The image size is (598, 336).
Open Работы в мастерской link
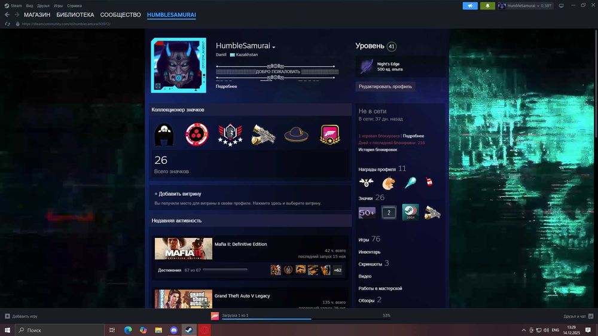(x=380, y=288)
